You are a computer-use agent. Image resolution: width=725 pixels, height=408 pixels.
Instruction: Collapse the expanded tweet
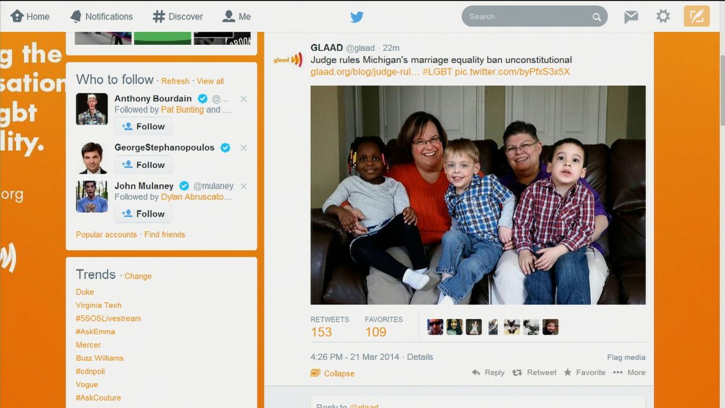[333, 373]
